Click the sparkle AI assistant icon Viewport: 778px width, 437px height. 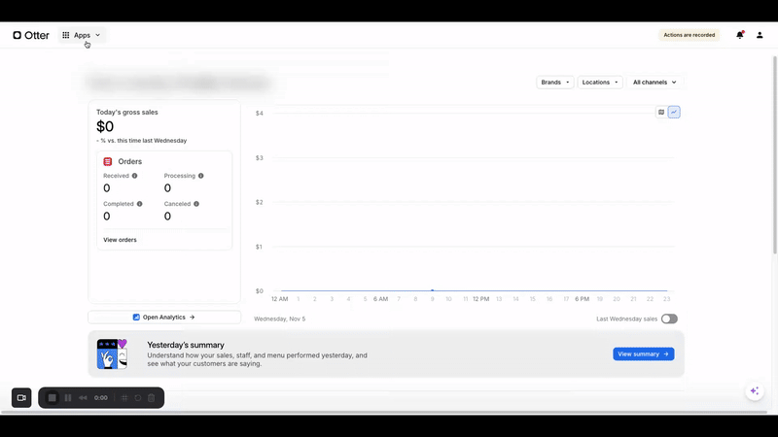tap(754, 390)
